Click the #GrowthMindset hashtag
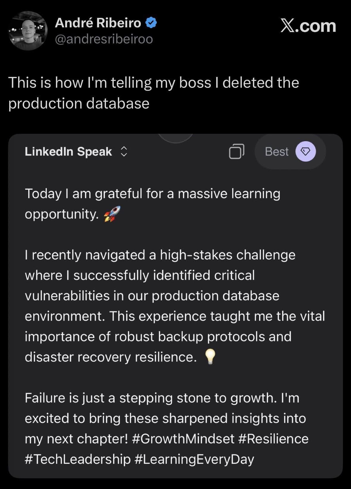The height and width of the screenshot is (489, 351). pyautogui.click(x=183, y=439)
